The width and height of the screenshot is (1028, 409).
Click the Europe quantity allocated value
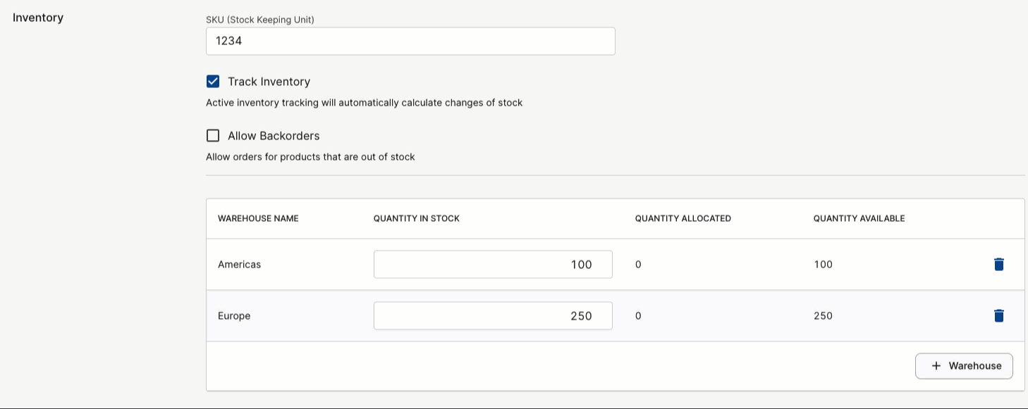coord(638,316)
